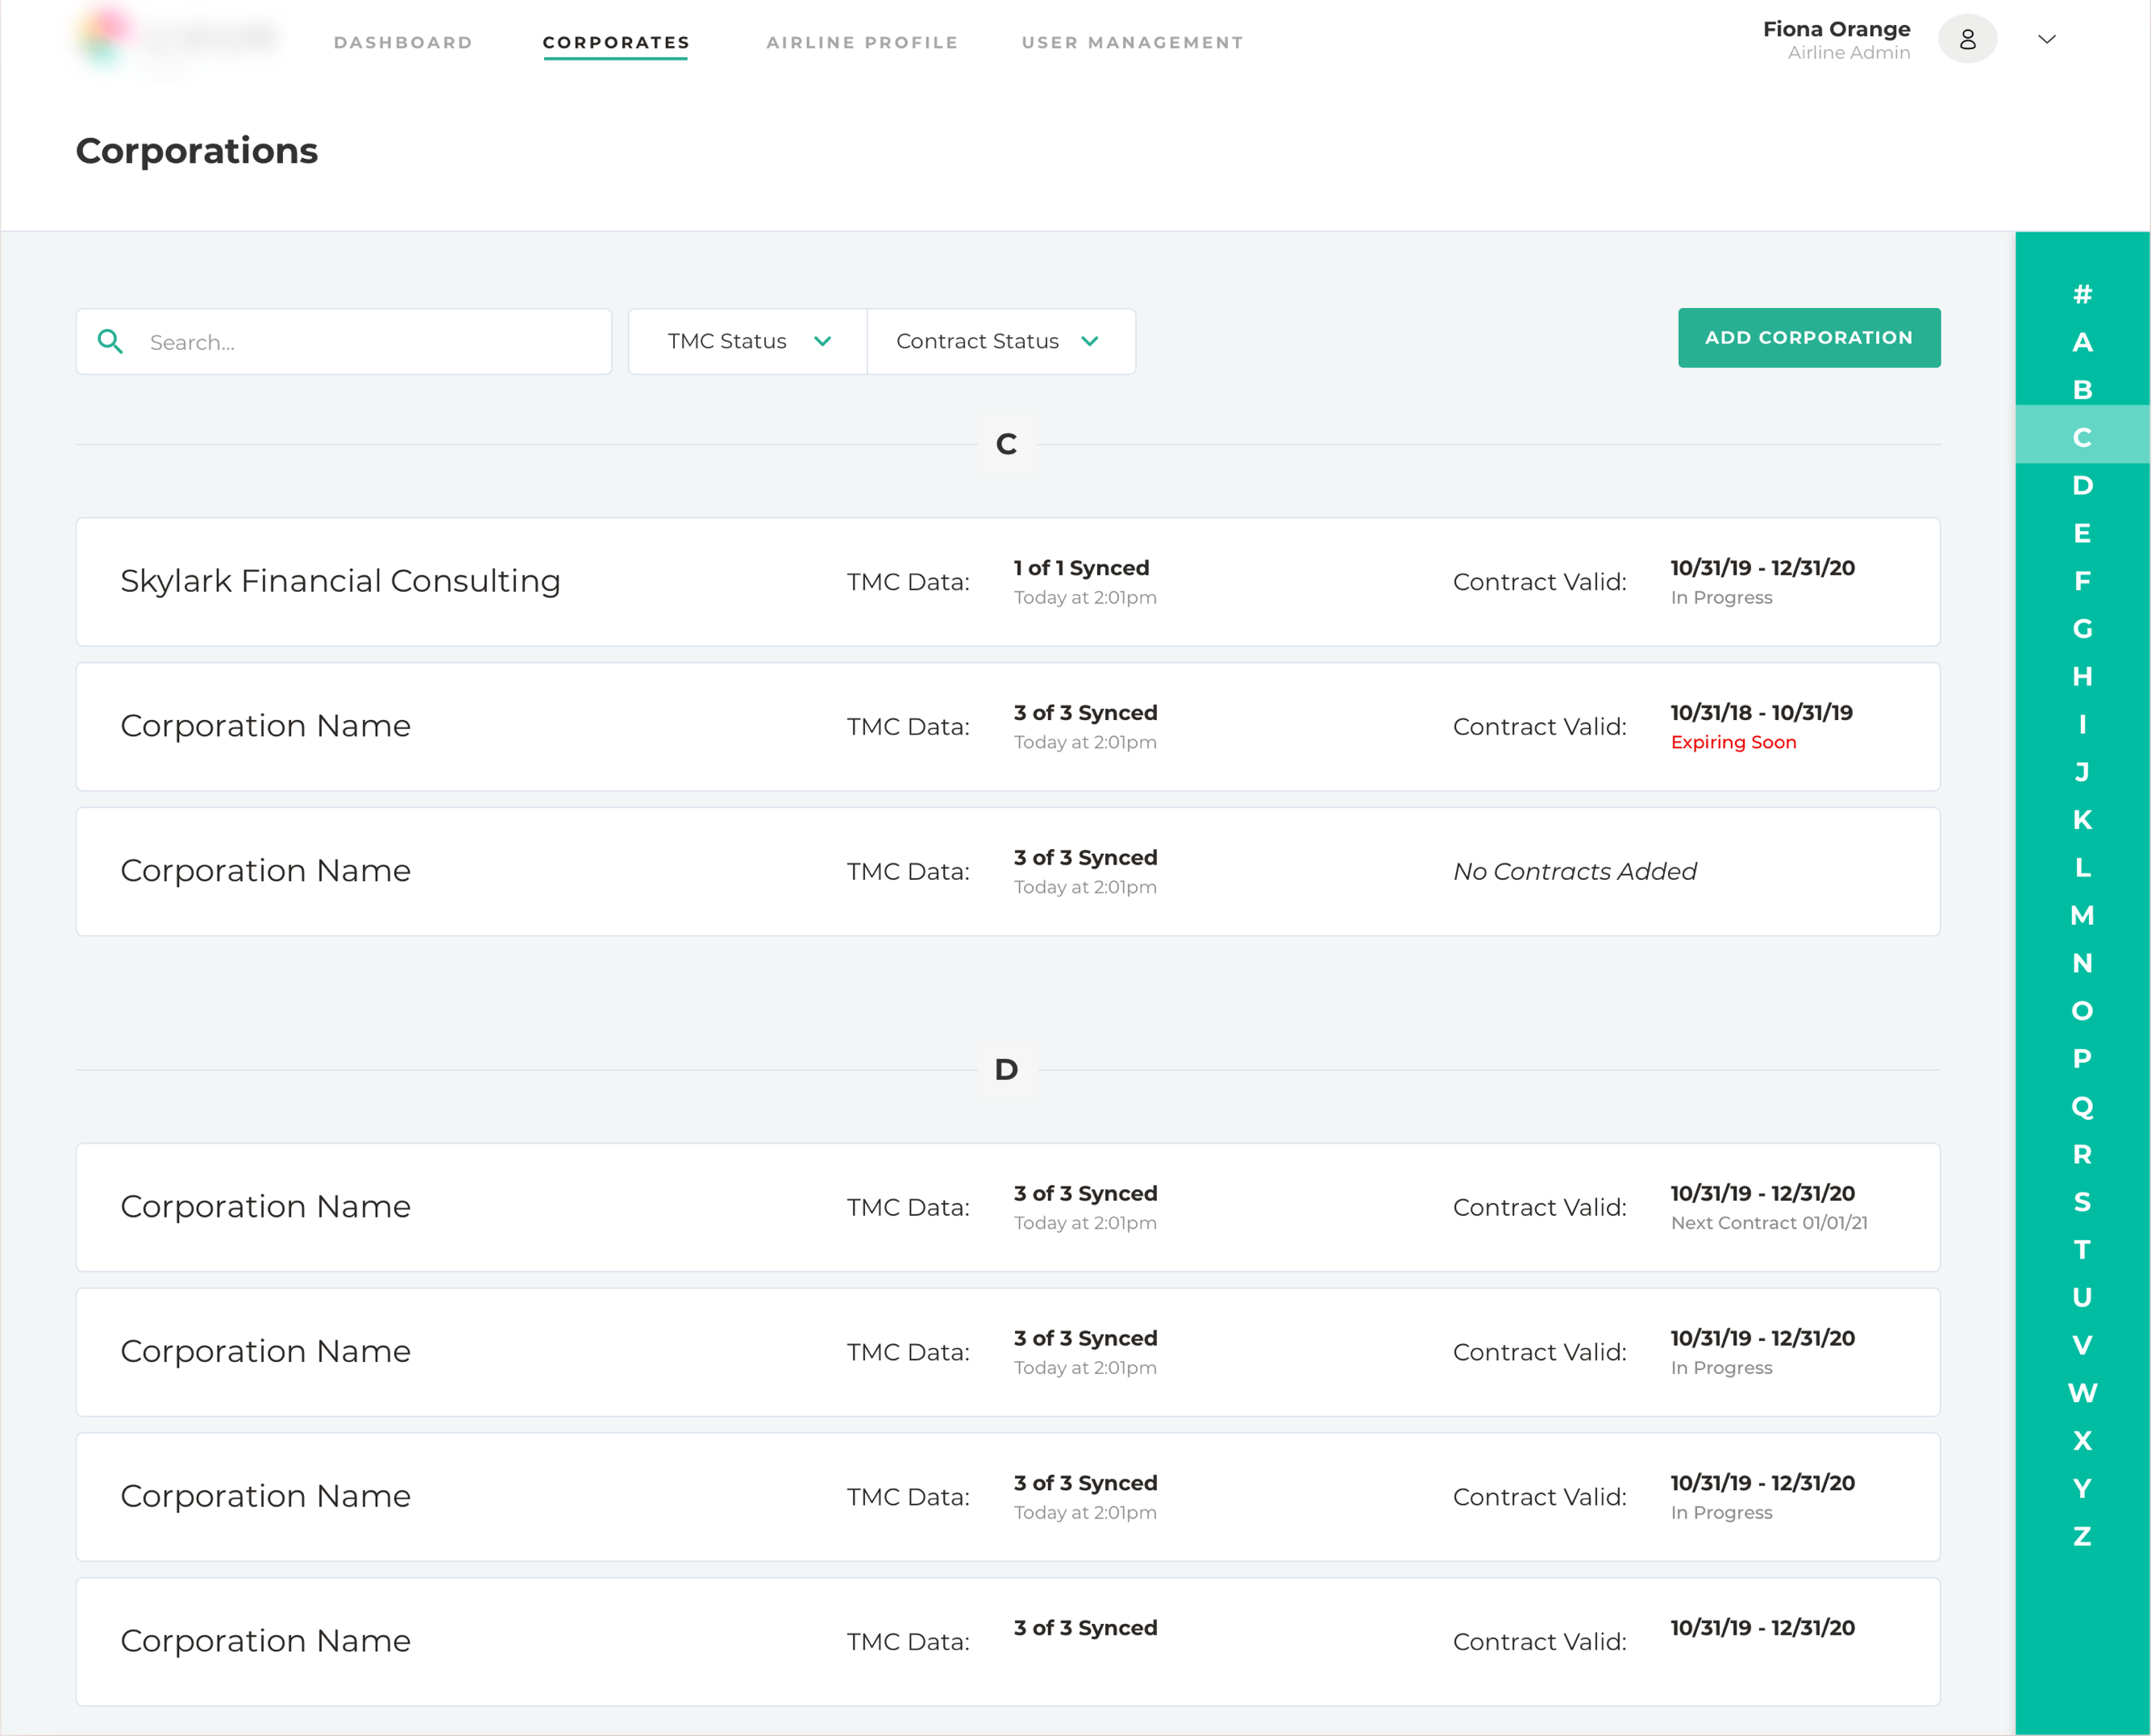Select the Corporates navigation item
The width and height of the screenshot is (2151, 1736).
(x=615, y=42)
